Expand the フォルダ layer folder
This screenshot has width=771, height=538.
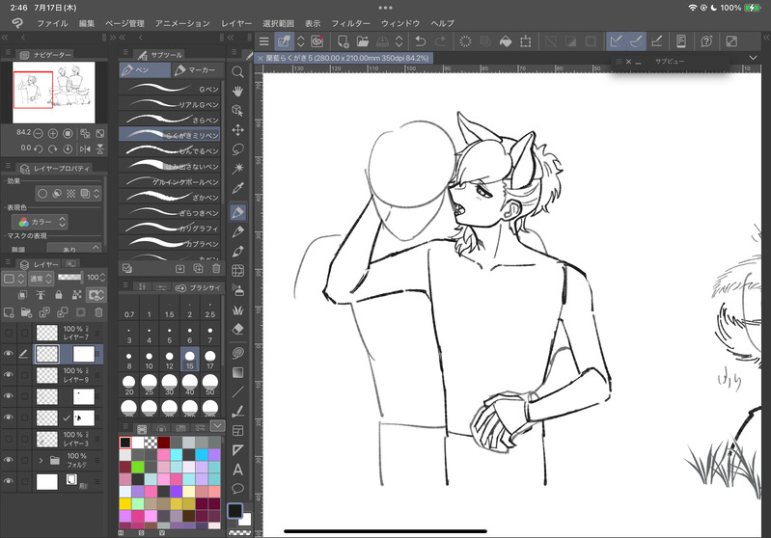41,460
